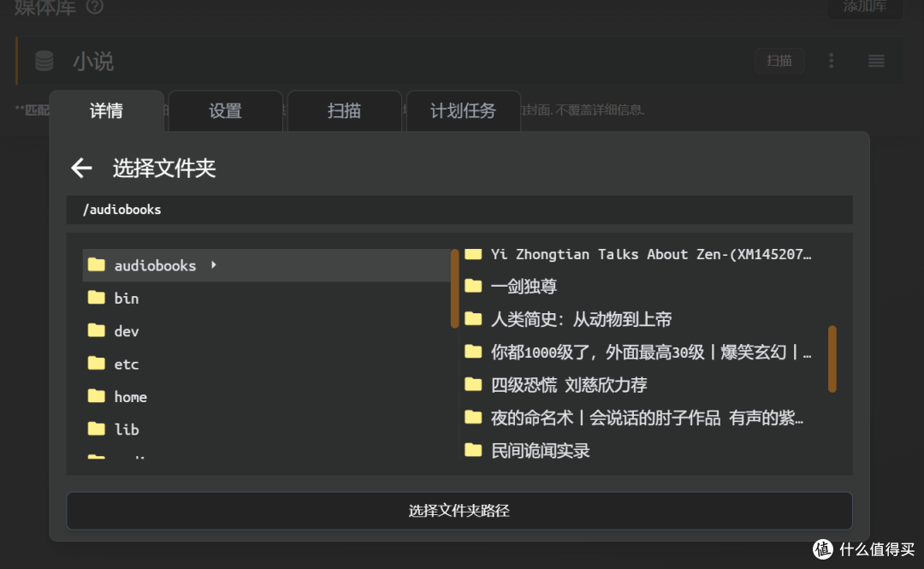Screen dimensions: 924x569
Task: Open three-dot menu for 小说 library
Action: pyautogui.click(x=831, y=61)
